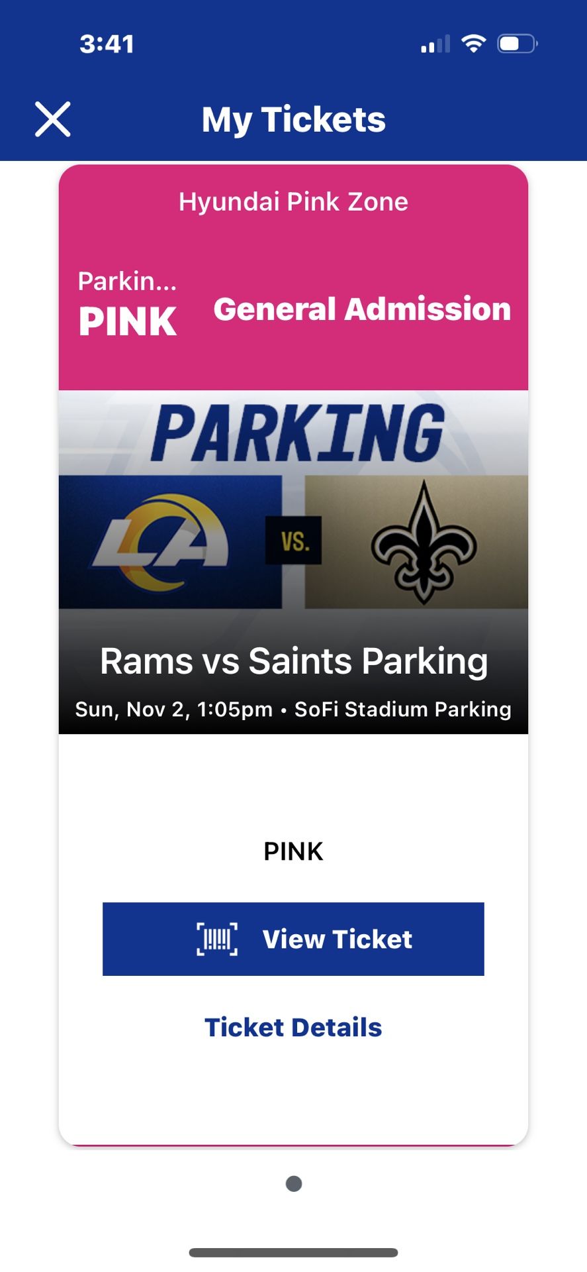Tap the truncated Parkin... label
The width and height of the screenshot is (587, 1272).
[x=126, y=282]
